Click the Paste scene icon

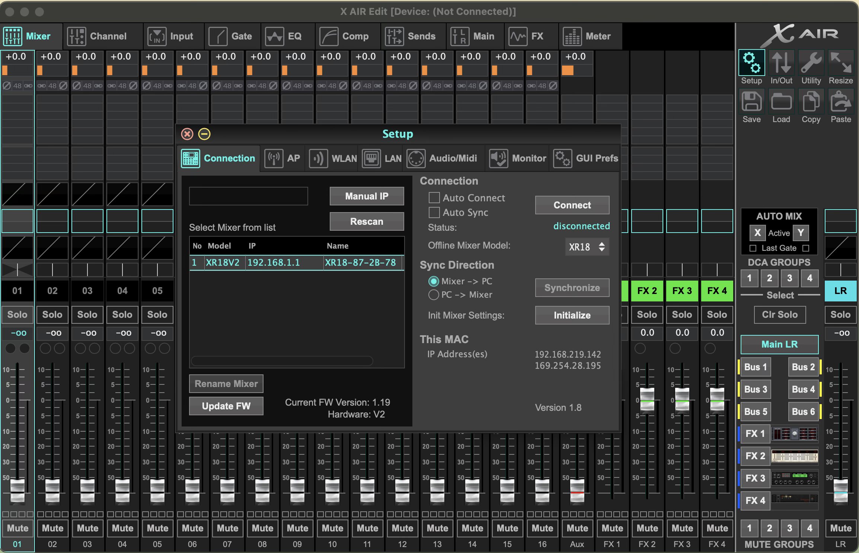pos(840,102)
